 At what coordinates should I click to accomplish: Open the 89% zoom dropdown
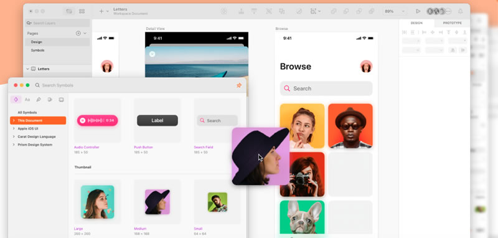coord(395,11)
